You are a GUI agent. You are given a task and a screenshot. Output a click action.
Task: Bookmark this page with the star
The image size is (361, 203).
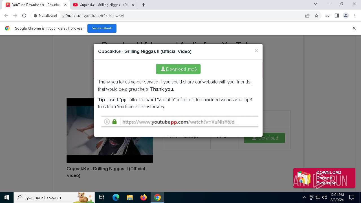coord(316,16)
